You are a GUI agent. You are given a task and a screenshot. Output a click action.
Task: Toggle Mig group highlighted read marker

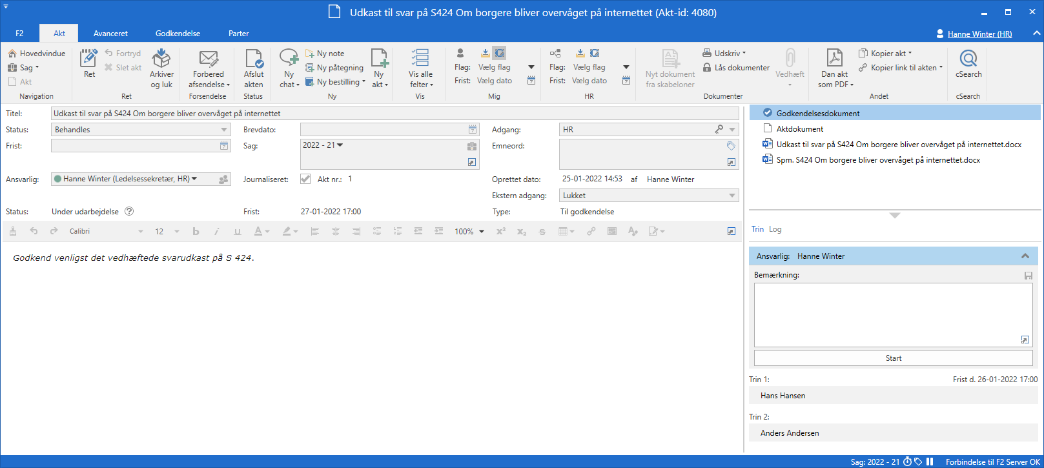(x=499, y=53)
